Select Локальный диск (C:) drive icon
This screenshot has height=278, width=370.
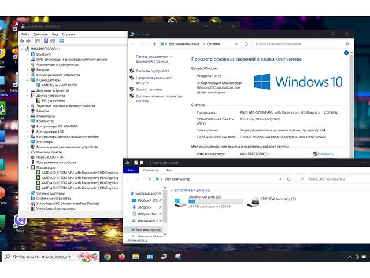180,202
